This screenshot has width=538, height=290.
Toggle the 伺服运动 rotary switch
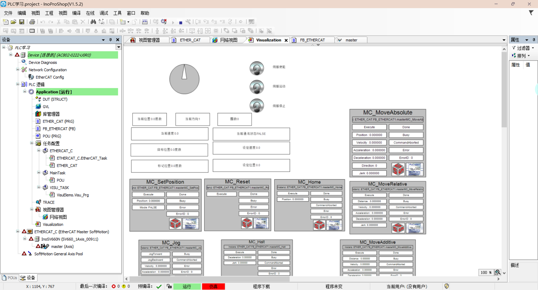(x=257, y=87)
